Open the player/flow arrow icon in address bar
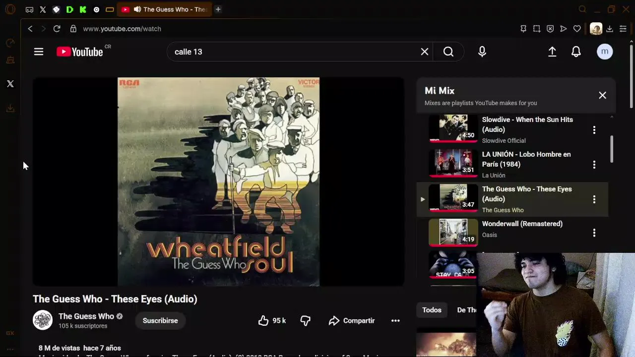Screen dimensions: 635x357 [564, 29]
